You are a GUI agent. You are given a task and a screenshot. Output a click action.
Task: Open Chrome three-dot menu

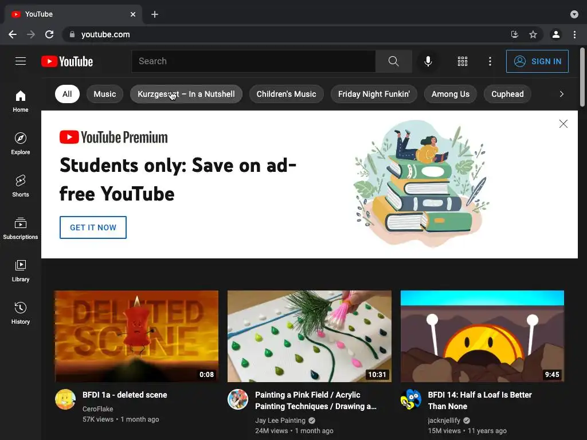pos(574,34)
